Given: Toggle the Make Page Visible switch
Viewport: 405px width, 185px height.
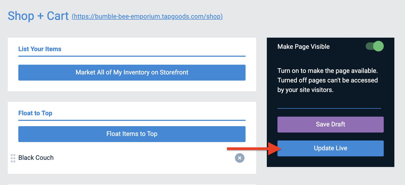Looking at the screenshot, I should pyautogui.click(x=374, y=46).
